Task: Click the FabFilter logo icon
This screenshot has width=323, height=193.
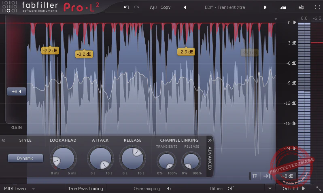Action: 10,7
